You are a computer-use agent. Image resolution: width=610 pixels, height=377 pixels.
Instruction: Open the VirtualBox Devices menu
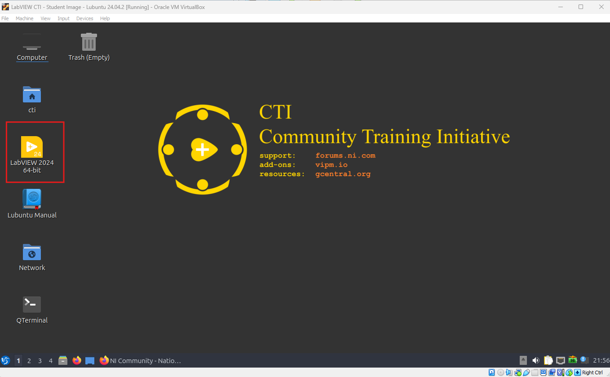click(x=84, y=18)
